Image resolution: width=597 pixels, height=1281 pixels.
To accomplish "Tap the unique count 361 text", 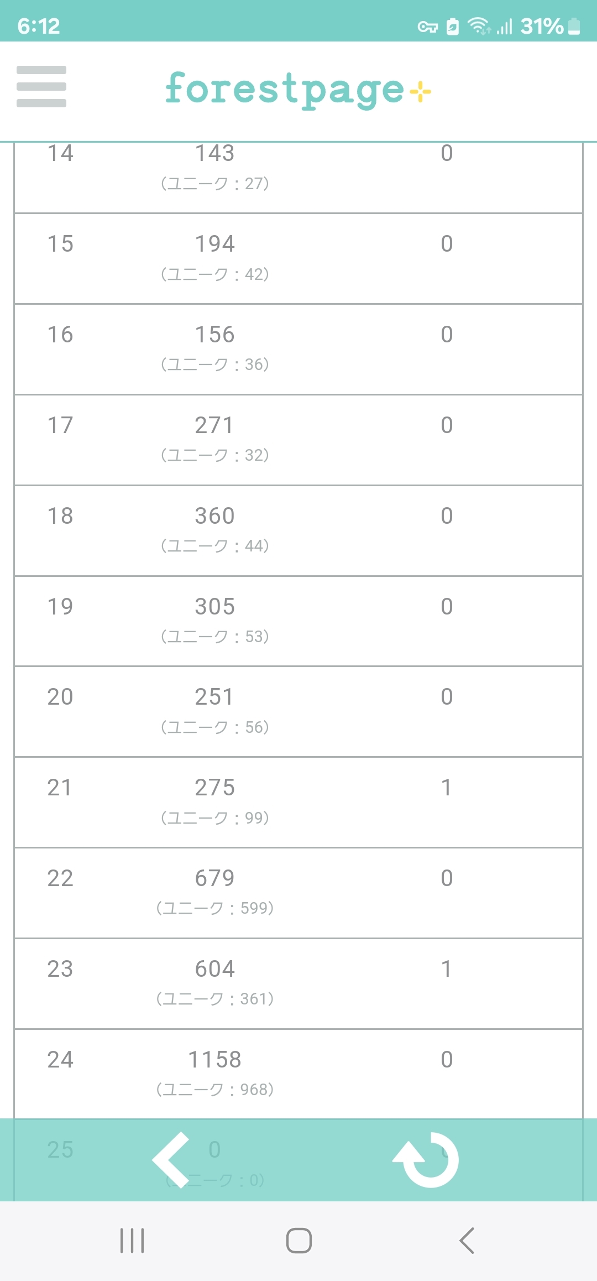I will [x=215, y=999].
